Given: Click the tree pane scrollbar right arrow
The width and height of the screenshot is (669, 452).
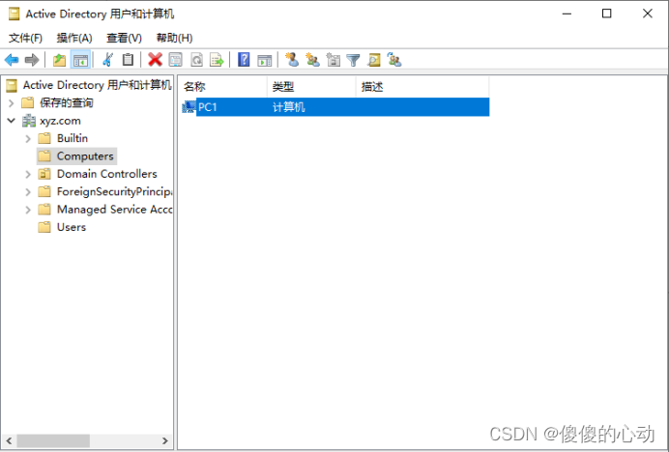Looking at the screenshot, I should [x=165, y=441].
